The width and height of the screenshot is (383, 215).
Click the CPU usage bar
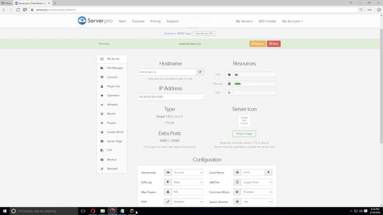(254, 75)
